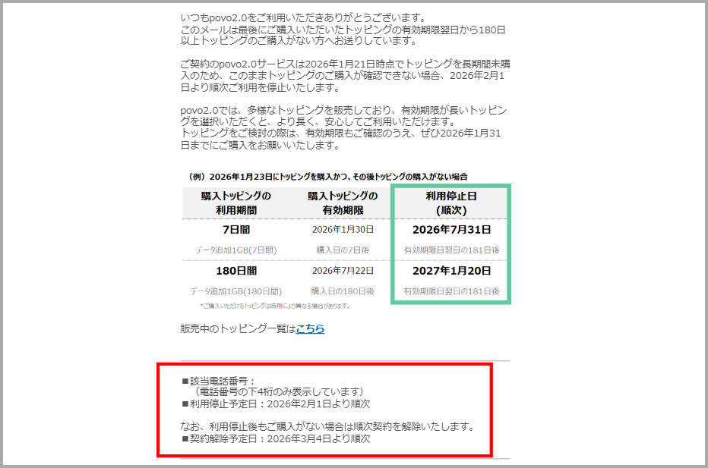708x468 pixels.
Task: Click the データ追加1GB(7日間) label
Action: 235,249
